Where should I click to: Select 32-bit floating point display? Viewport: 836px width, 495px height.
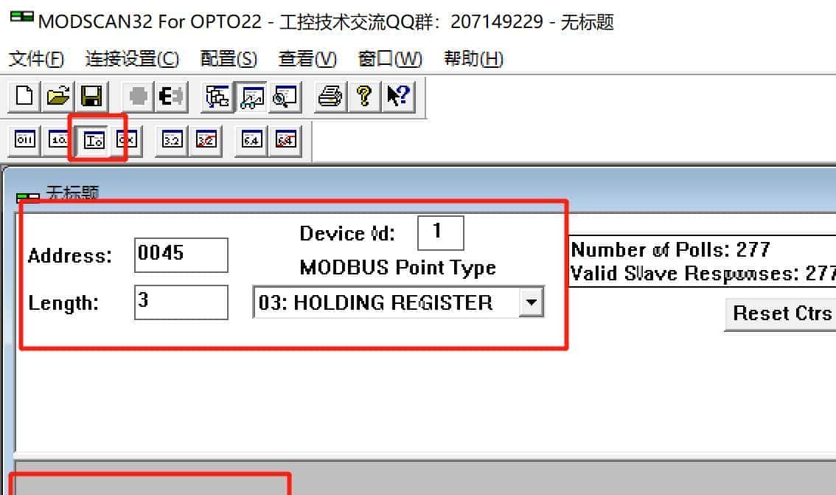point(170,139)
